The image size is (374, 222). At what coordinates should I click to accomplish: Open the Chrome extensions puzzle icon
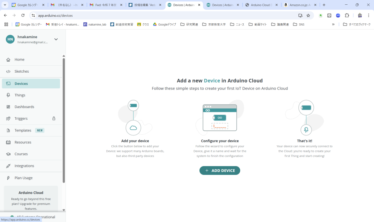[x=347, y=16]
